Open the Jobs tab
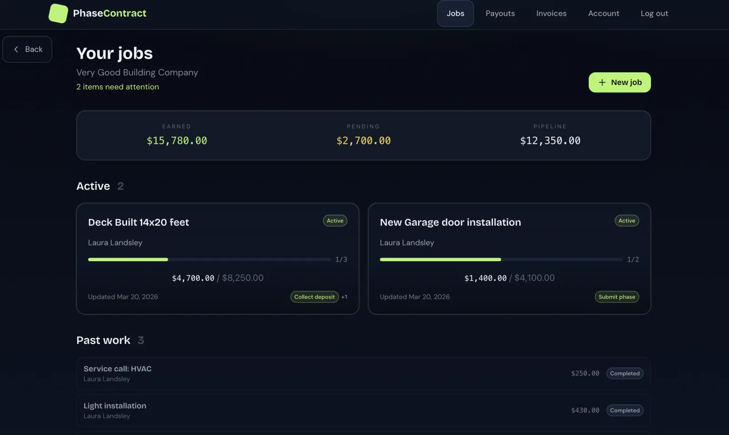This screenshot has height=435, width=729. tap(455, 14)
